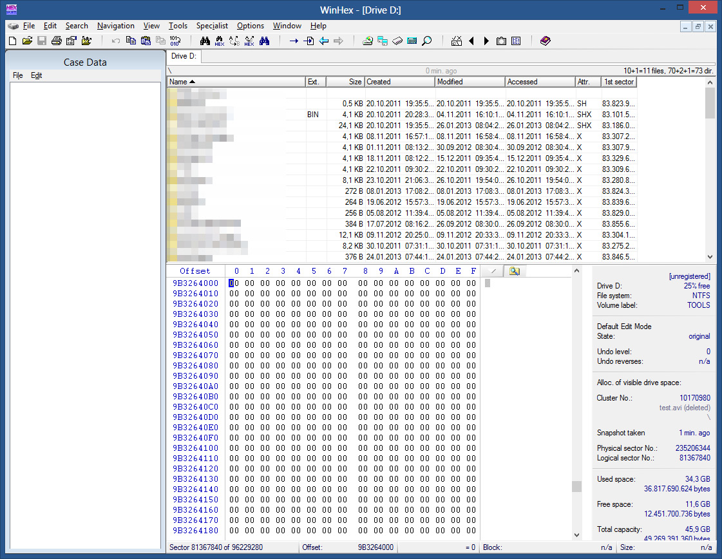
Task: Open the File menu
Action: click(29, 26)
